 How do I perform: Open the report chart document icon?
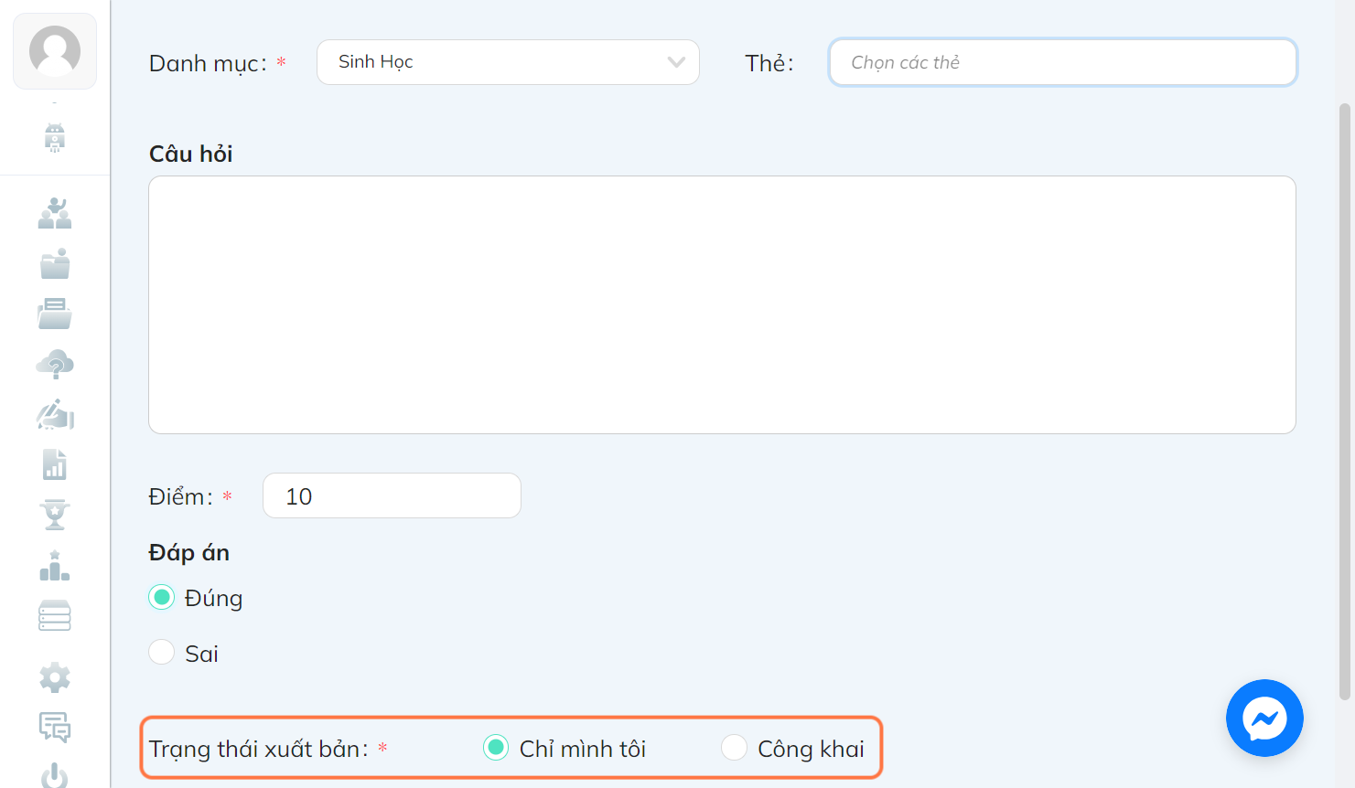click(55, 464)
